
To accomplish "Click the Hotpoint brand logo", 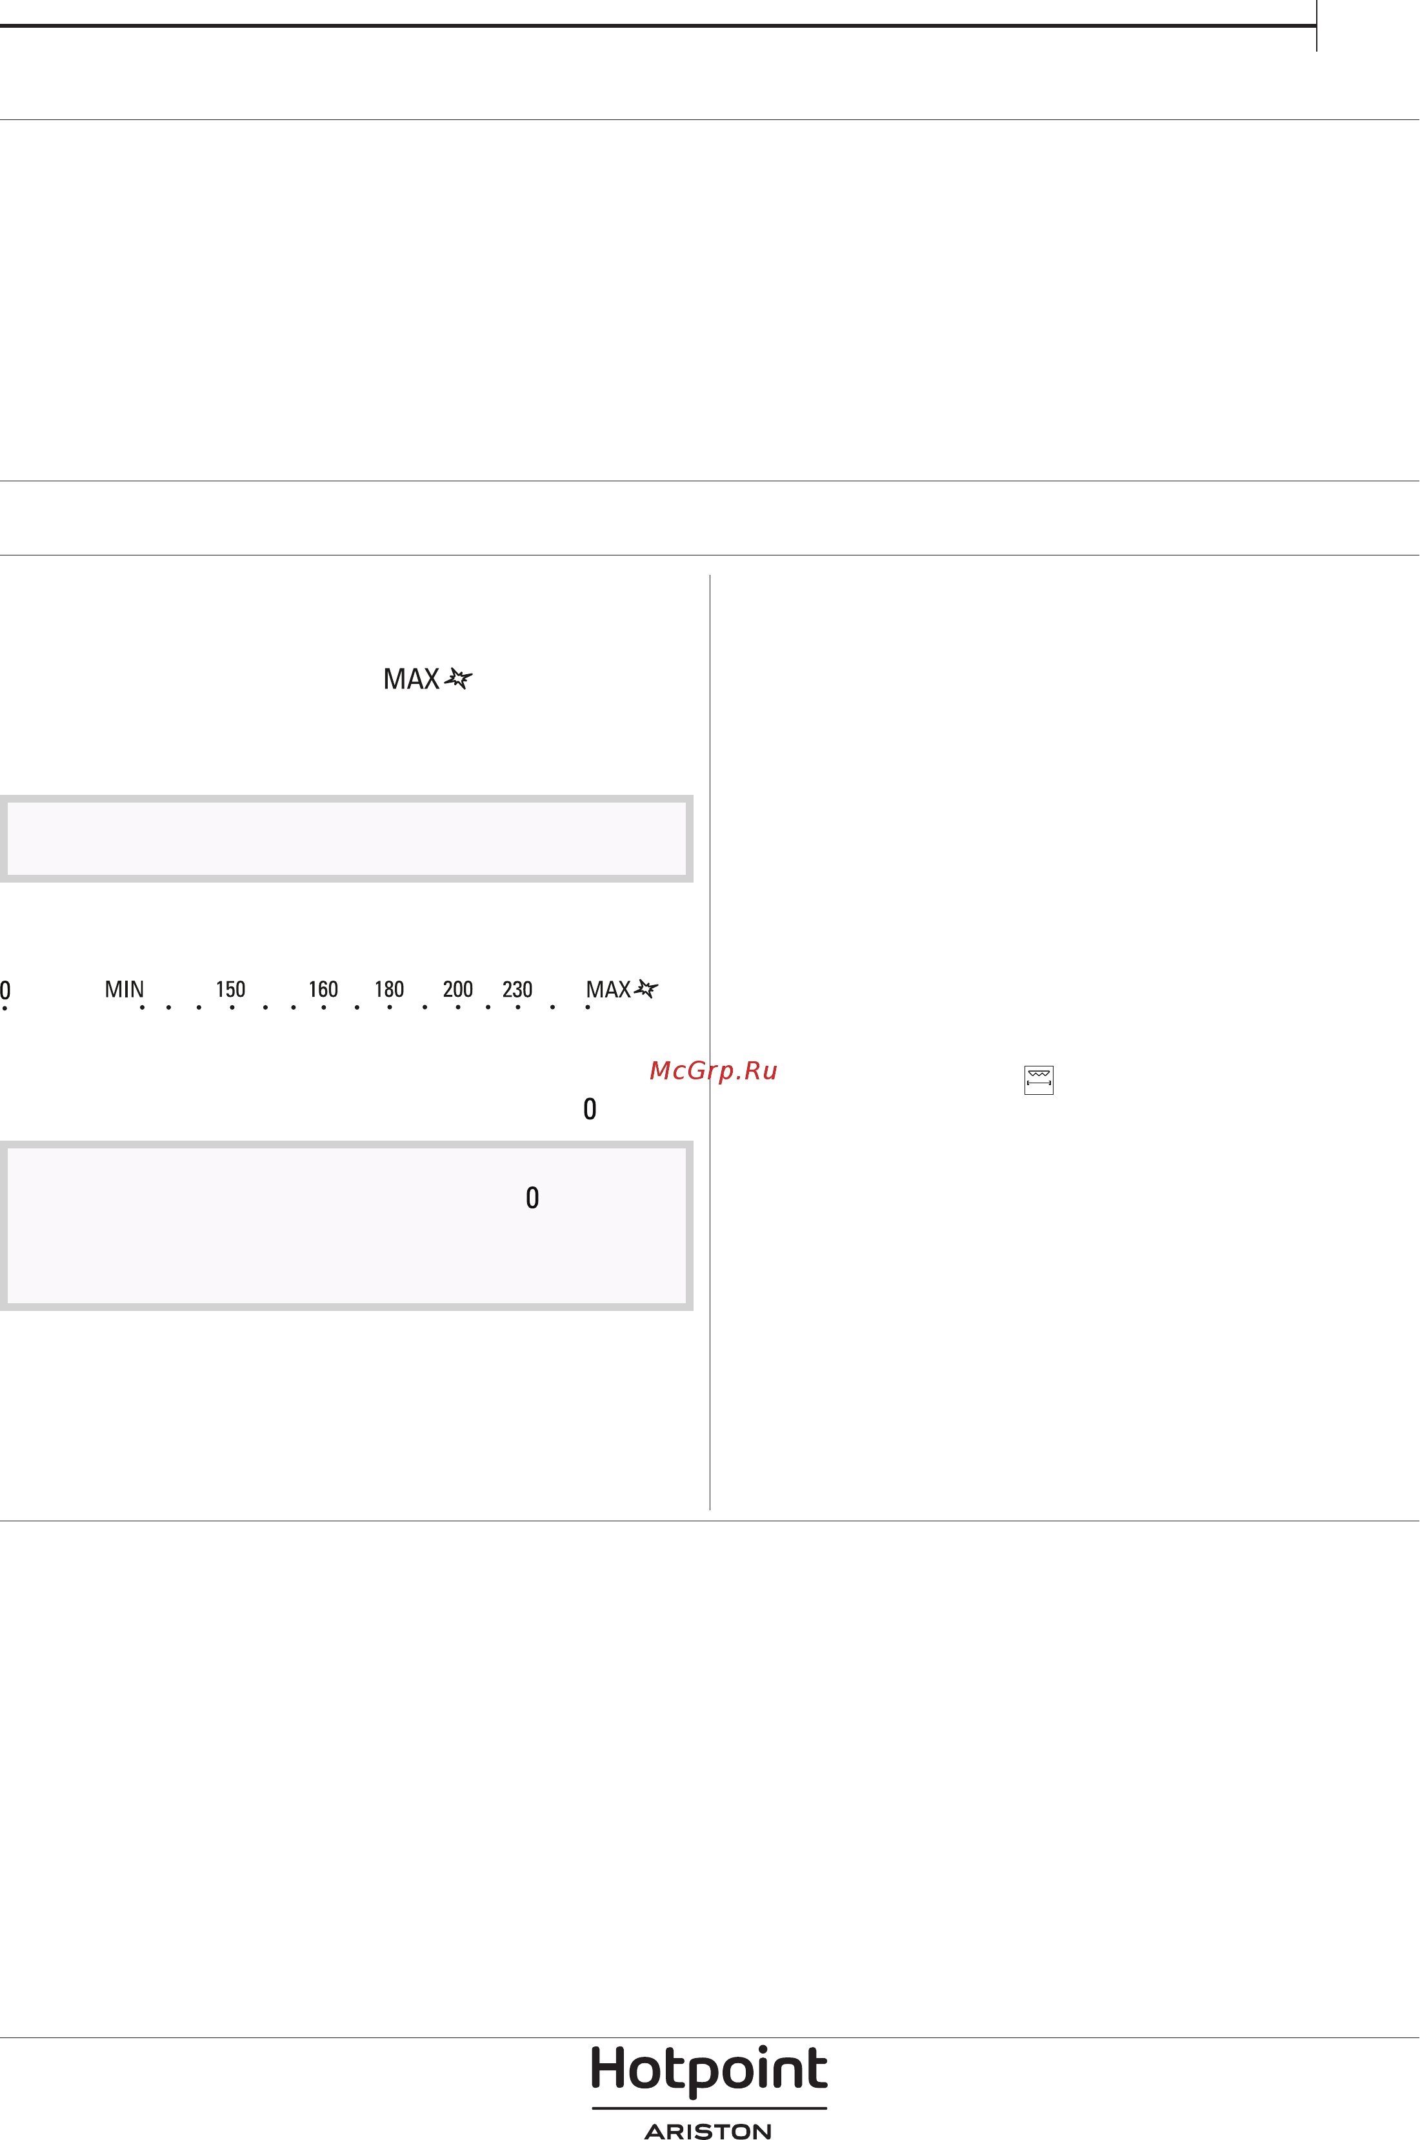I will pos(709,2070).
